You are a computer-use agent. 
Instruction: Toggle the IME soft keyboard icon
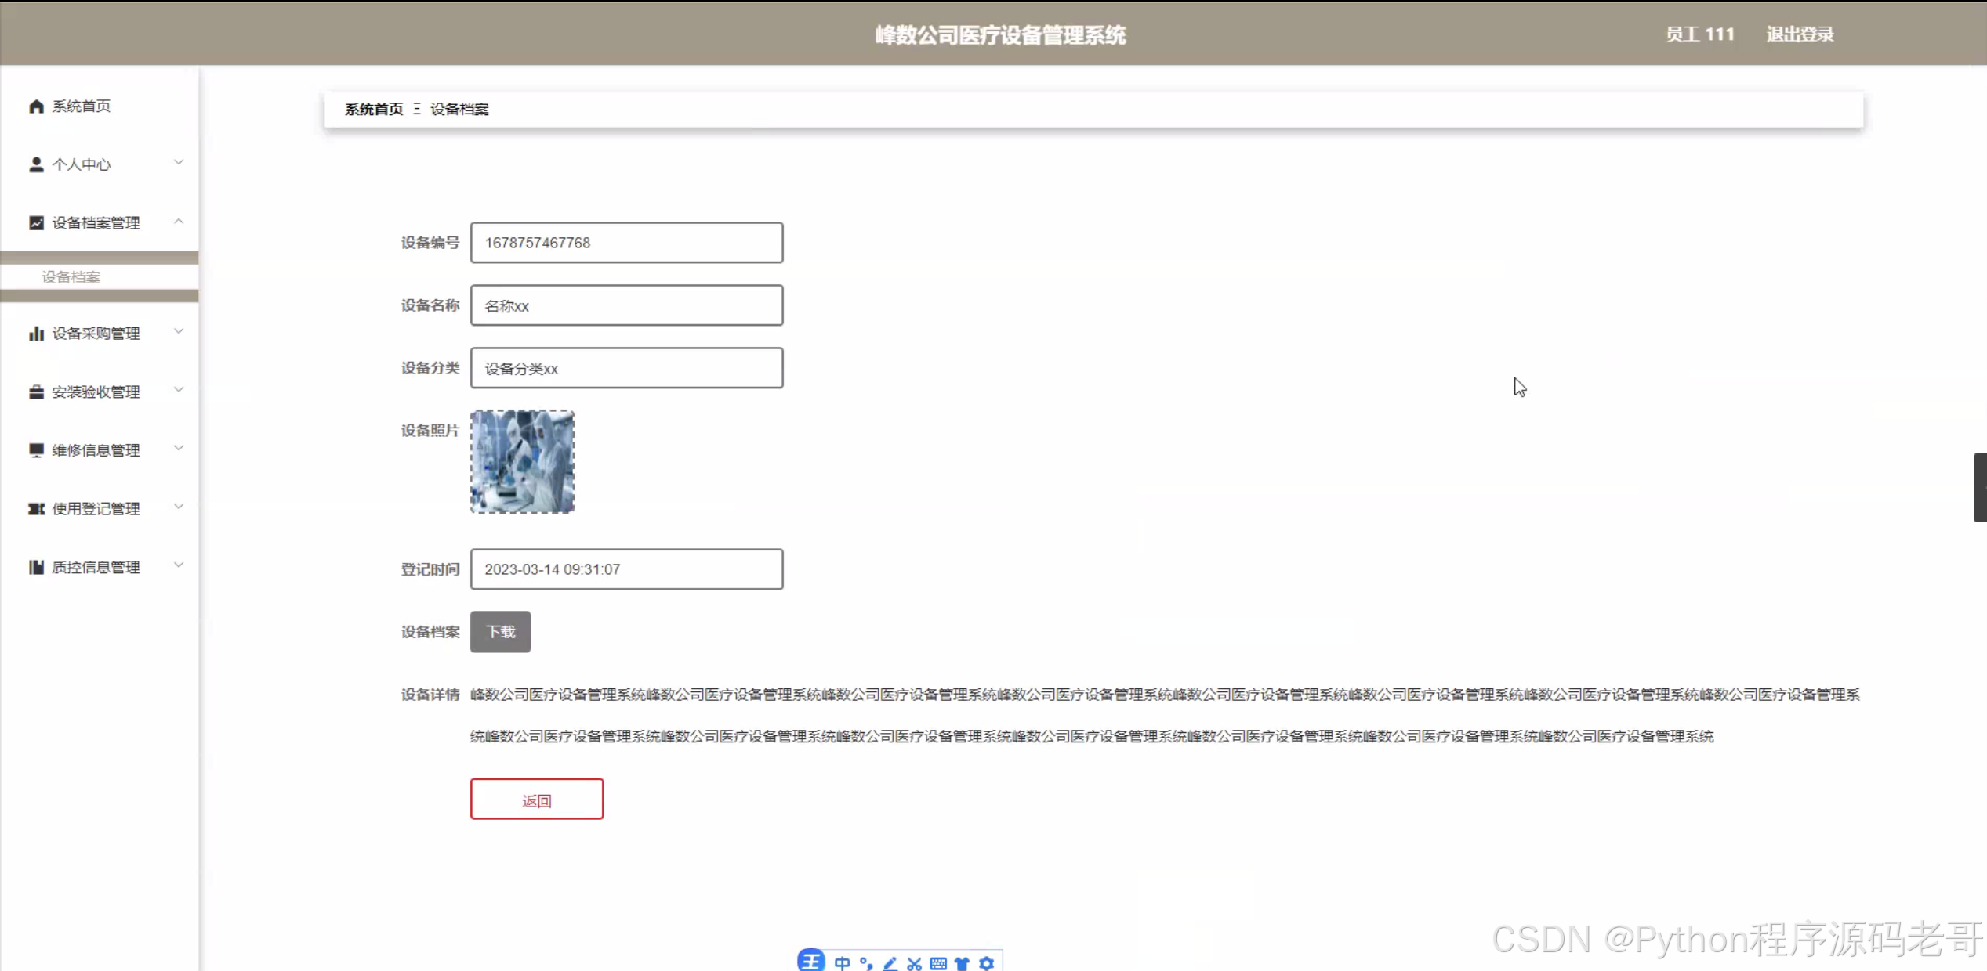click(938, 963)
